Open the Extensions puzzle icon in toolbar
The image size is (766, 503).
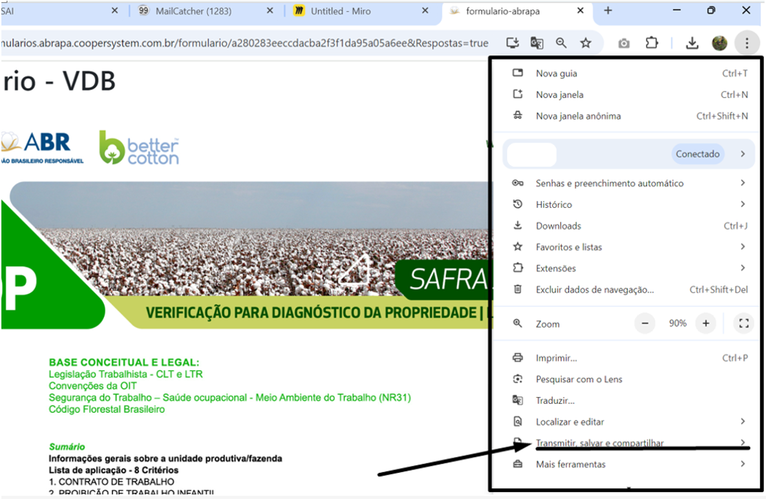coord(652,43)
